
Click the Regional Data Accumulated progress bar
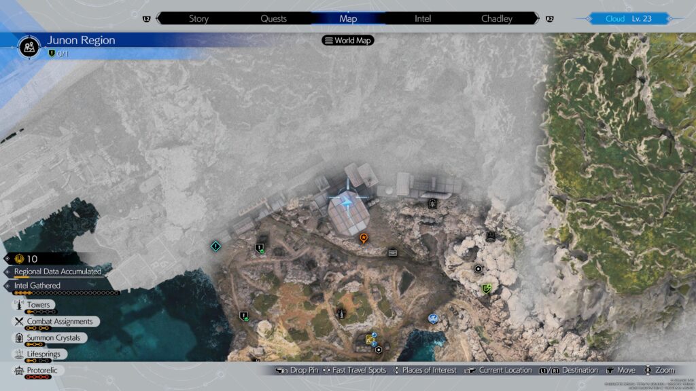pos(58,272)
